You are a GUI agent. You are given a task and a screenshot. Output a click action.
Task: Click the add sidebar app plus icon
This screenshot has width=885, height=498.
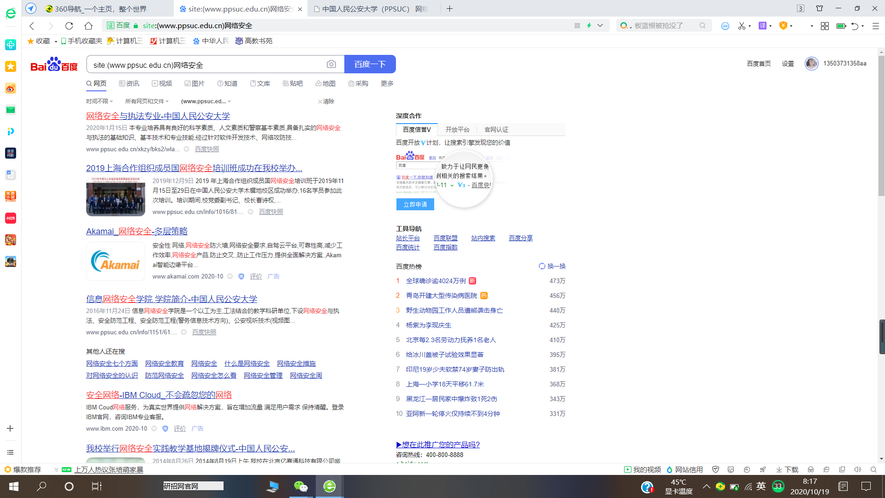coord(10,428)
